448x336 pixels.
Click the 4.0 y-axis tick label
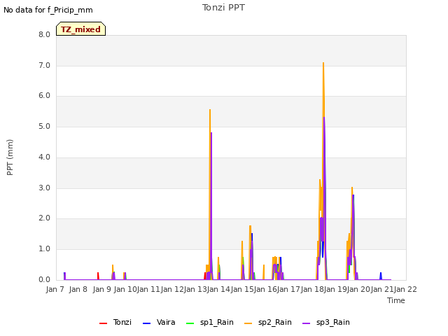(44, 157)
